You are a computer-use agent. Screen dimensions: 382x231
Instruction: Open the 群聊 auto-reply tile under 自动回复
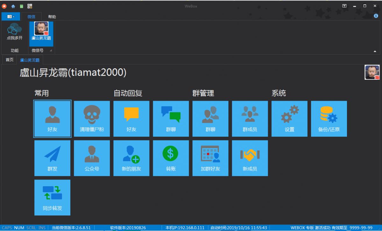(x=171, y=119)
